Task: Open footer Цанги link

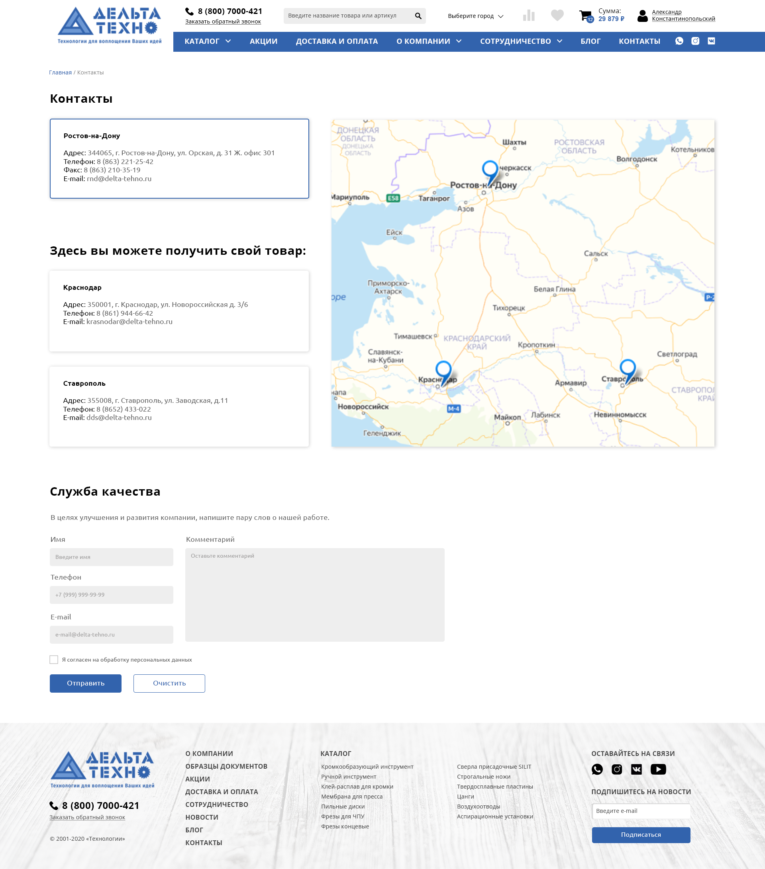Action: click(465, 796)
